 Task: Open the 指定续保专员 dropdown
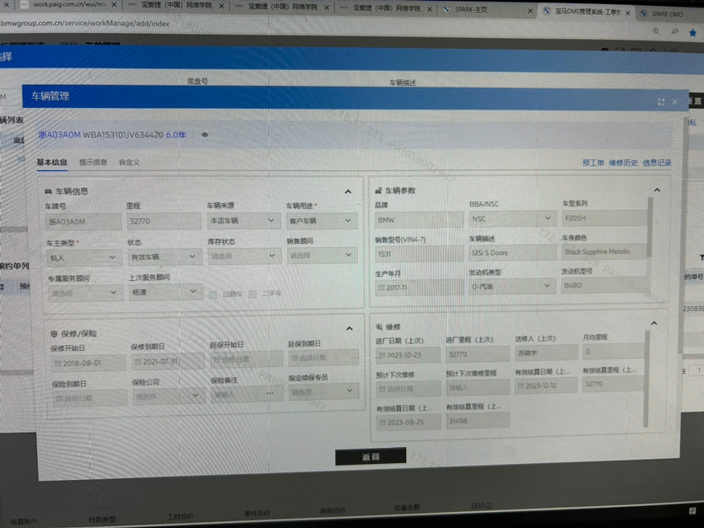[x=323, y=391]
